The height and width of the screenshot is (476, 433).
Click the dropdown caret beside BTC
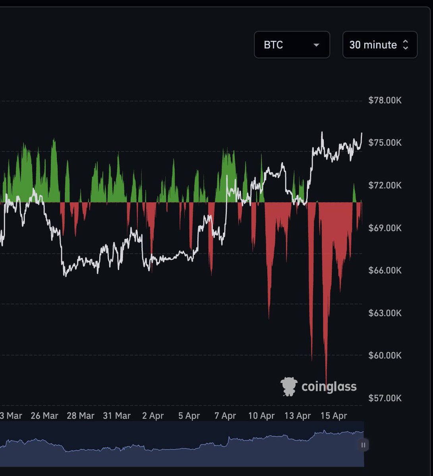point(316,45)
